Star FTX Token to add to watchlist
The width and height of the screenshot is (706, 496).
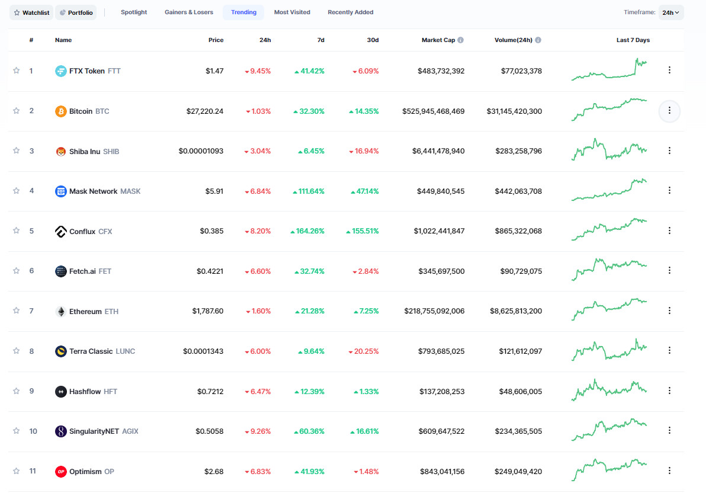point(17,71)
